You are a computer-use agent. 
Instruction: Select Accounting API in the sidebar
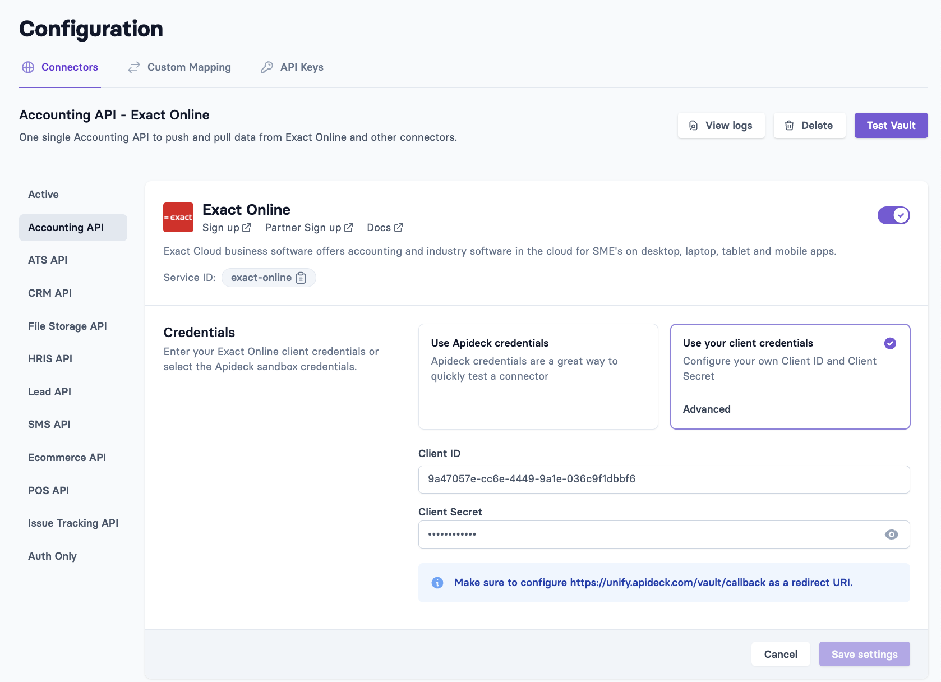pyautogui.click(x=73, y=228)
